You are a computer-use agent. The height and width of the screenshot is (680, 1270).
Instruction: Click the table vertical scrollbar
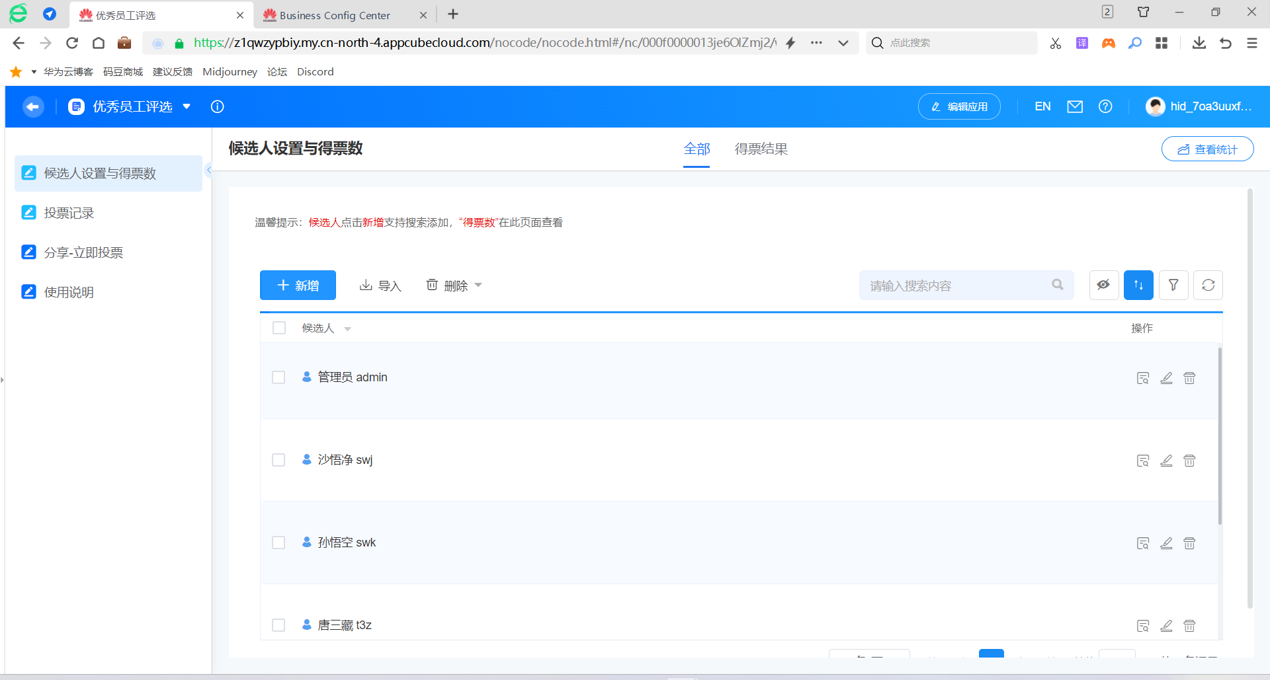tap(1220, 436)
